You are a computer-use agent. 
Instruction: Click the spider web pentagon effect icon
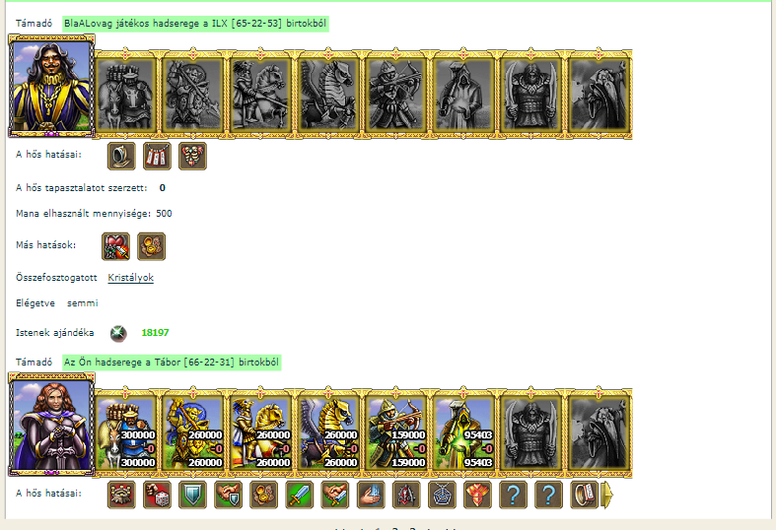[442, 495]
